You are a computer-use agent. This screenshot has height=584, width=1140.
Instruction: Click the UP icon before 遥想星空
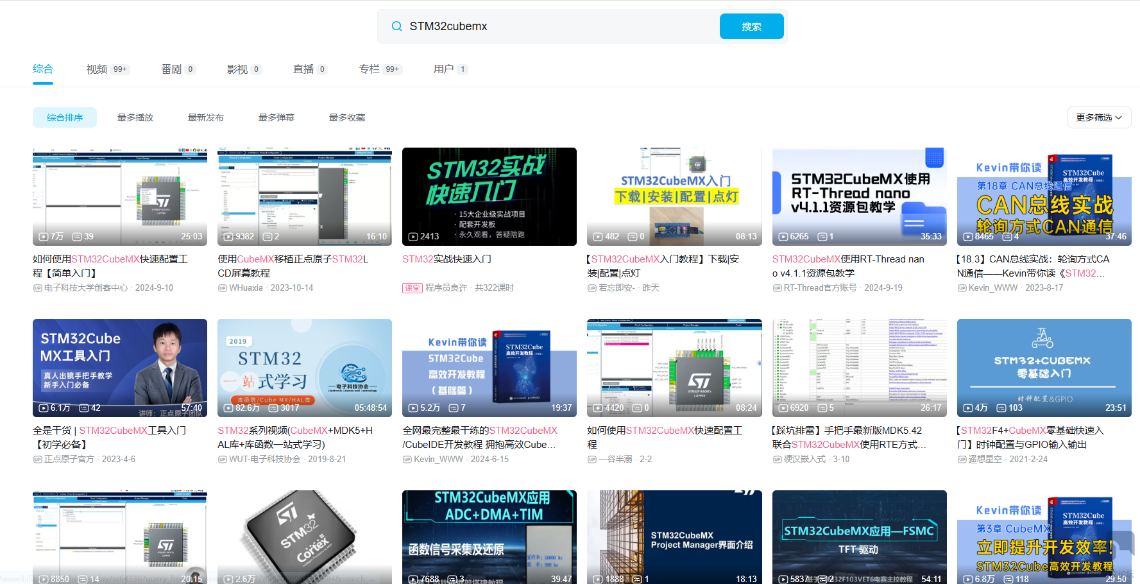coord(962,459)
